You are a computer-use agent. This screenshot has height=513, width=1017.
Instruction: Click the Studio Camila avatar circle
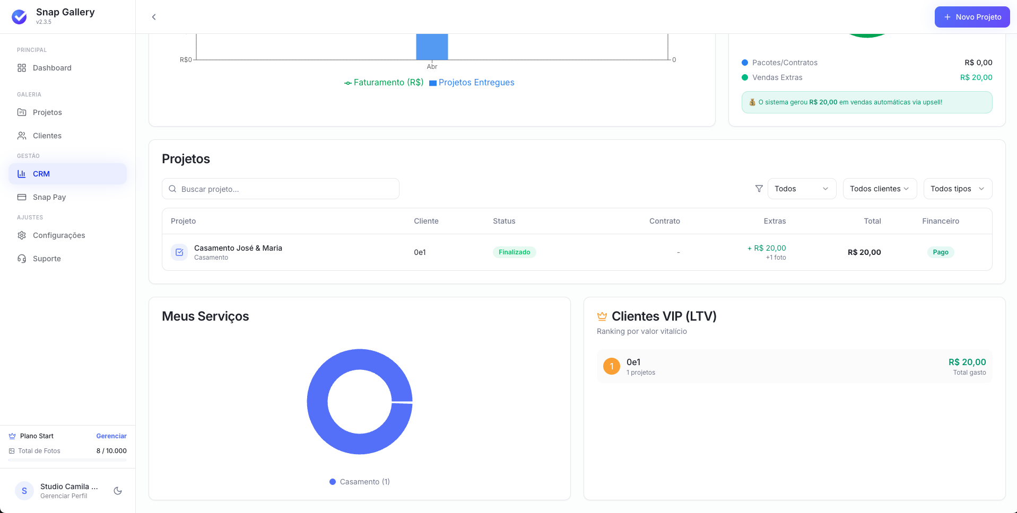(24, 491)
